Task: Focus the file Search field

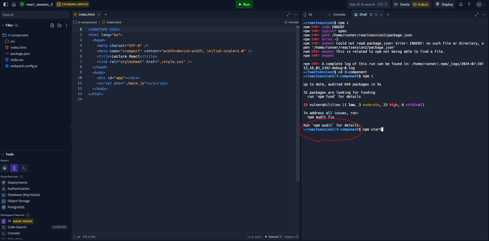Action: point(35,15)
